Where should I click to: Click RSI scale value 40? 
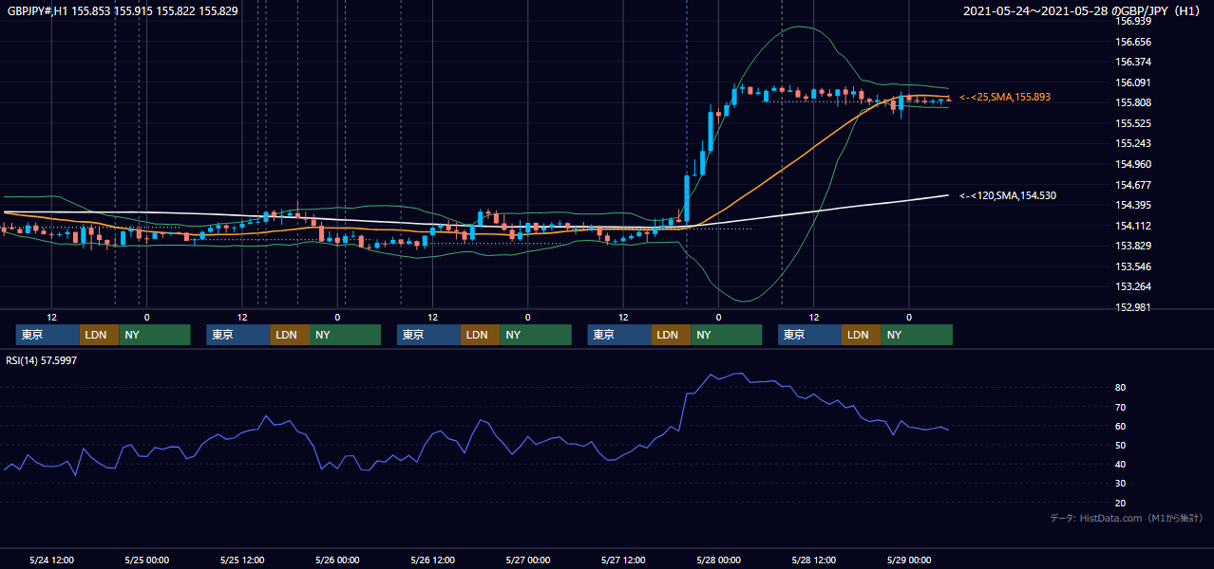(1121, 464)
